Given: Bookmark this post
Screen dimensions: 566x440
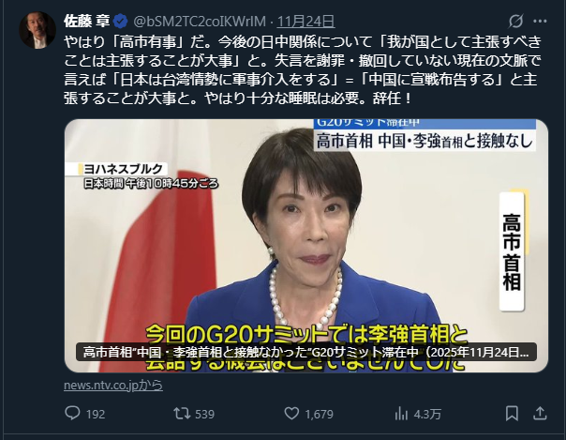Looking at the screenshot, I should point(512,414).
